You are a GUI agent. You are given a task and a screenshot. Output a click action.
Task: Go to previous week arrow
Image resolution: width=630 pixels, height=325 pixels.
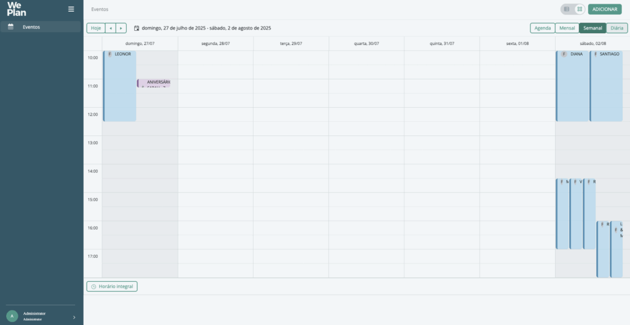(x=111, y=28)
